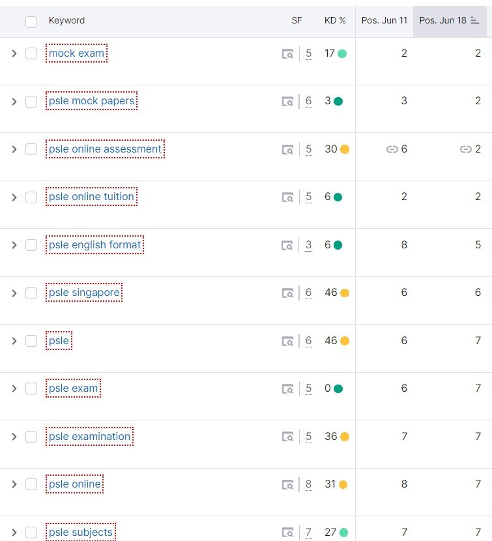Check the box for psle online tuition
The width and height of the screenshot is (492, 541).
tap(31, 197)
